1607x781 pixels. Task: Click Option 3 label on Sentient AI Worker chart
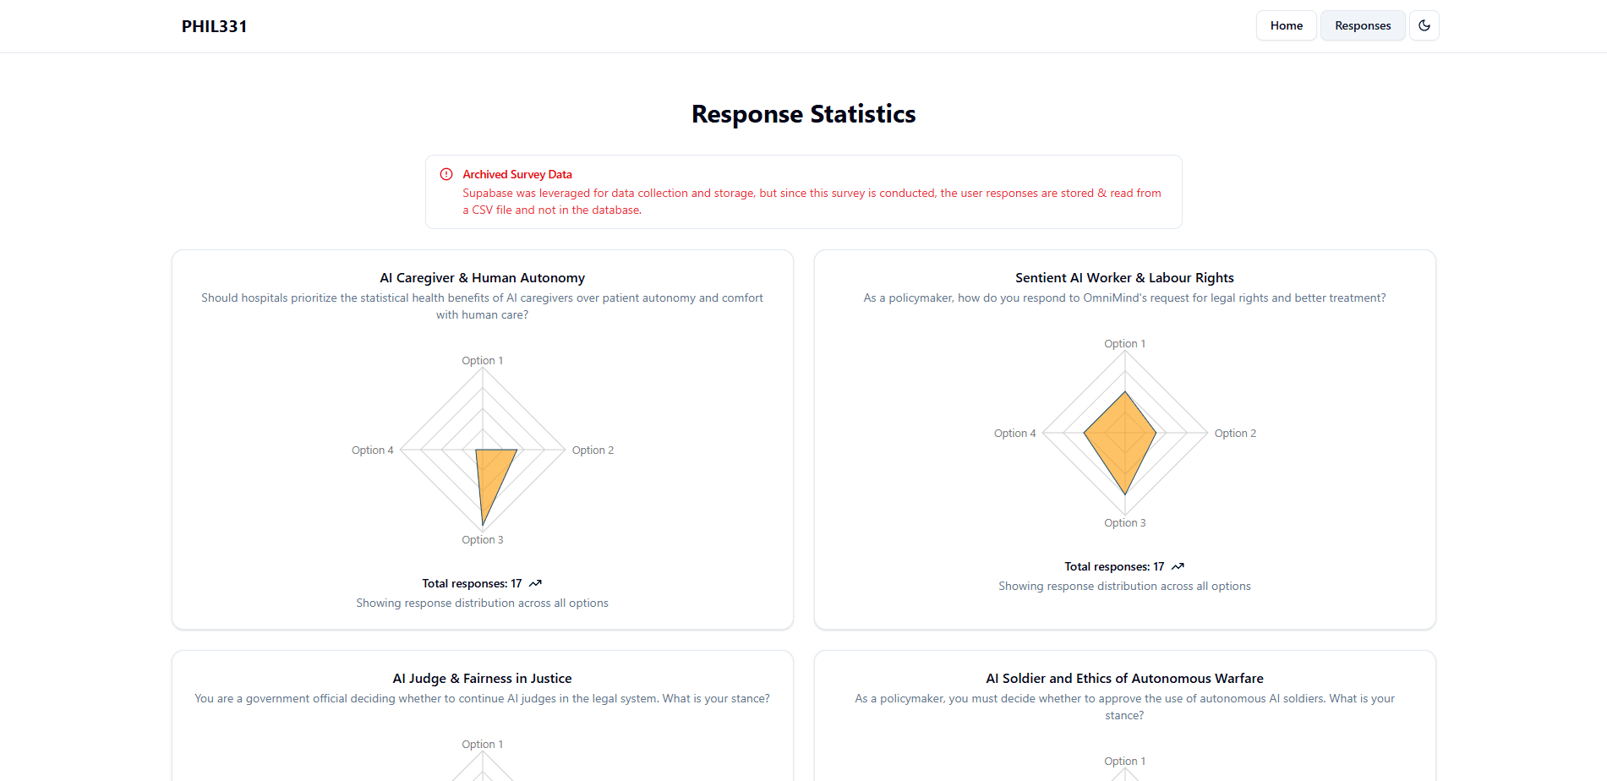coord(1124,523)
